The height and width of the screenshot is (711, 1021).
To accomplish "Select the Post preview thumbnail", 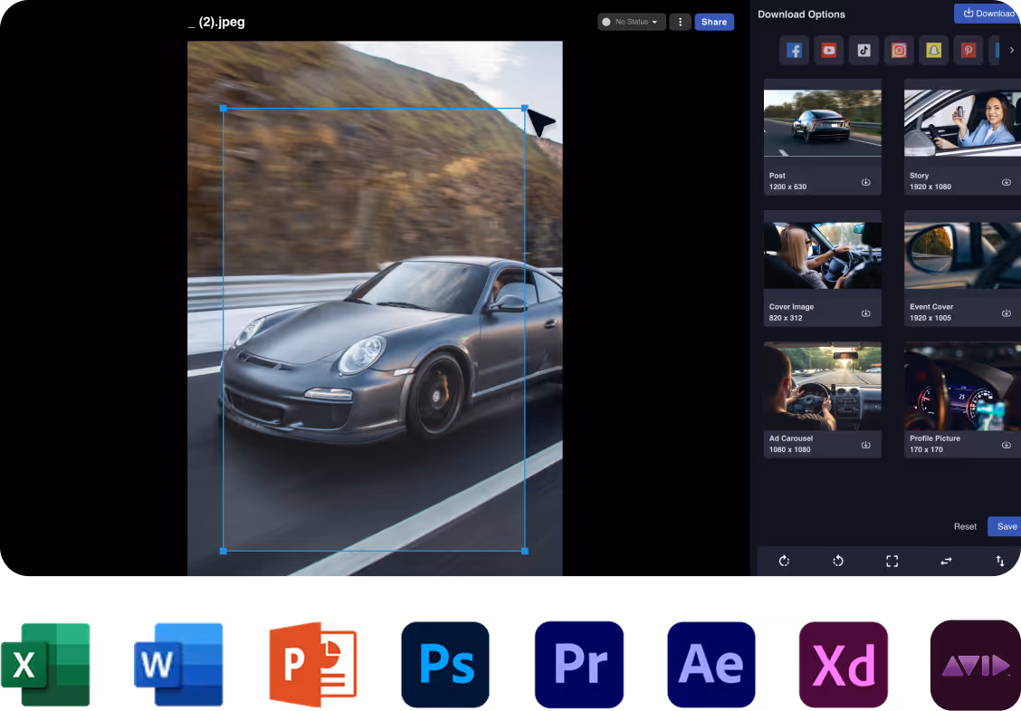I will coord(823,124).
